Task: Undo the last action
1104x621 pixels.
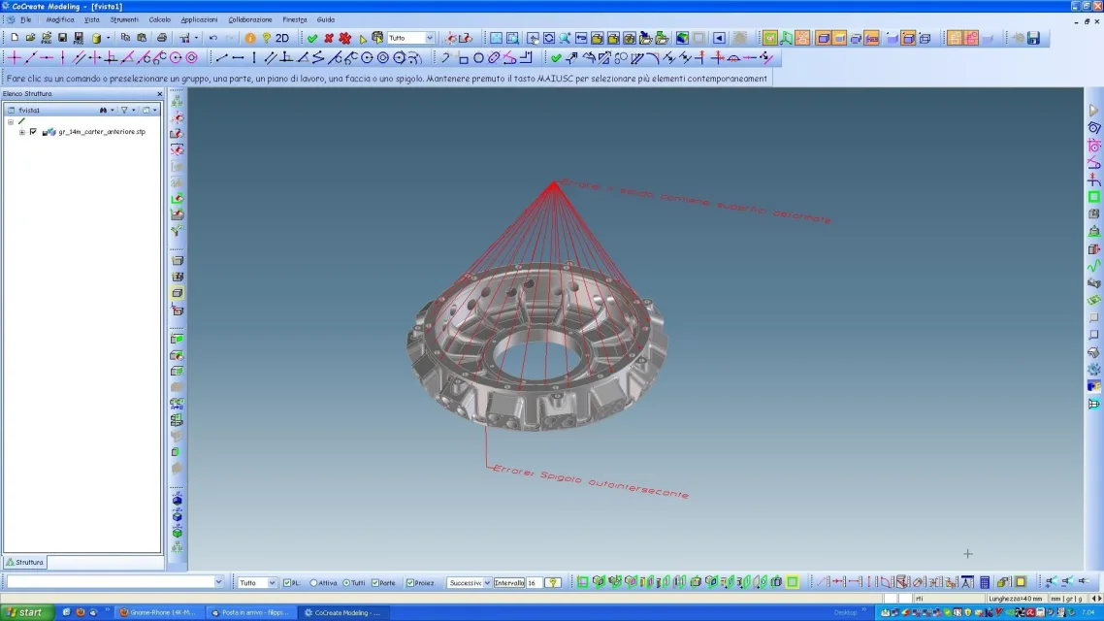Action: tap(213, 38)
